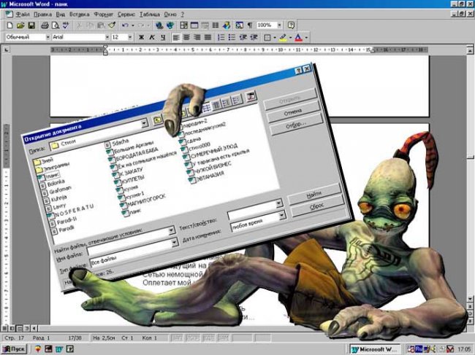Open the Windows Пуск start button

click(x=14, y=349)
